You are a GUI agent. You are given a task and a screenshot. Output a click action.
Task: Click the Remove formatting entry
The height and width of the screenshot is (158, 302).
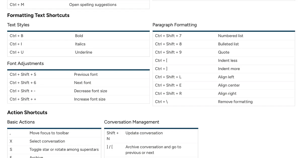(235, 102)
